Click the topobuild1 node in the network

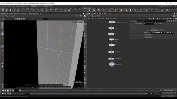tap(112, 64)
